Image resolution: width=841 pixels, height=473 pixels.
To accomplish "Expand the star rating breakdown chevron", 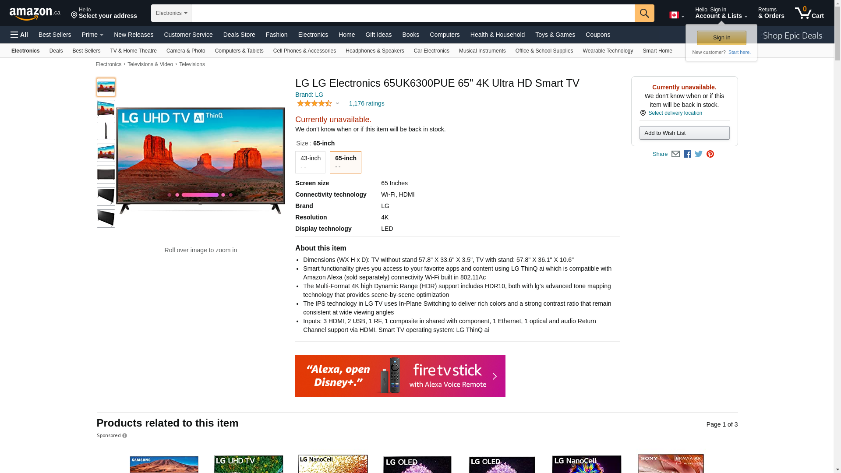I will [337, 104].
